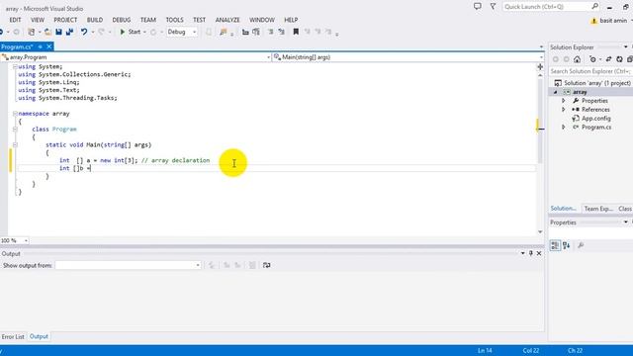Close the Program.cs tab

pyautogui.click(x=49, y=46)
